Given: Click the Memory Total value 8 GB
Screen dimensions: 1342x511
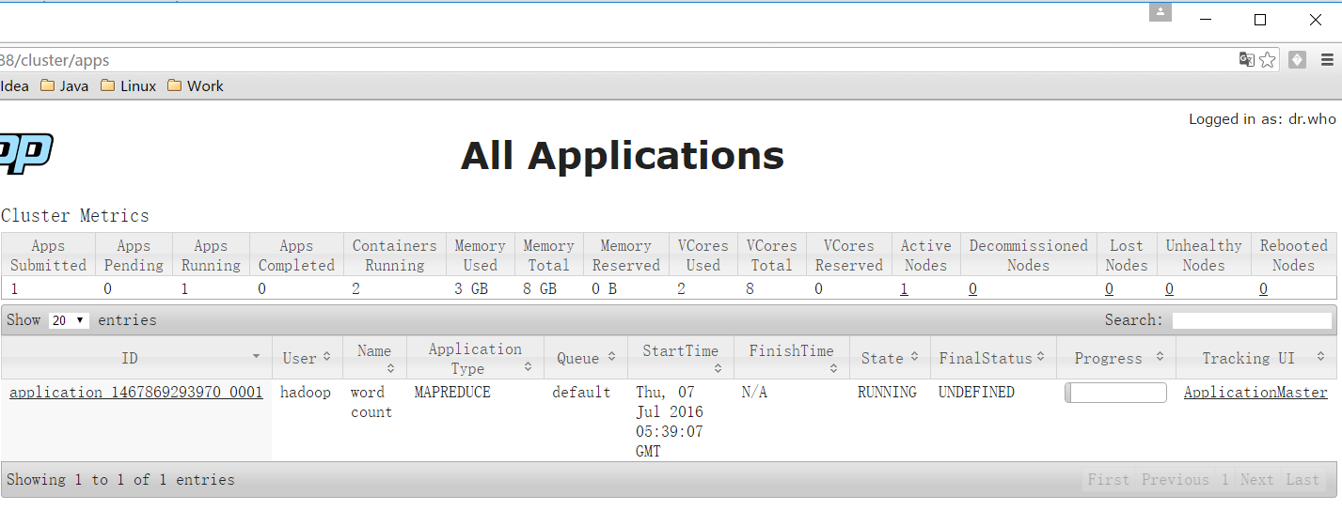Looking at the screenshot, I should pyautogui.click(x=540, y=289).
